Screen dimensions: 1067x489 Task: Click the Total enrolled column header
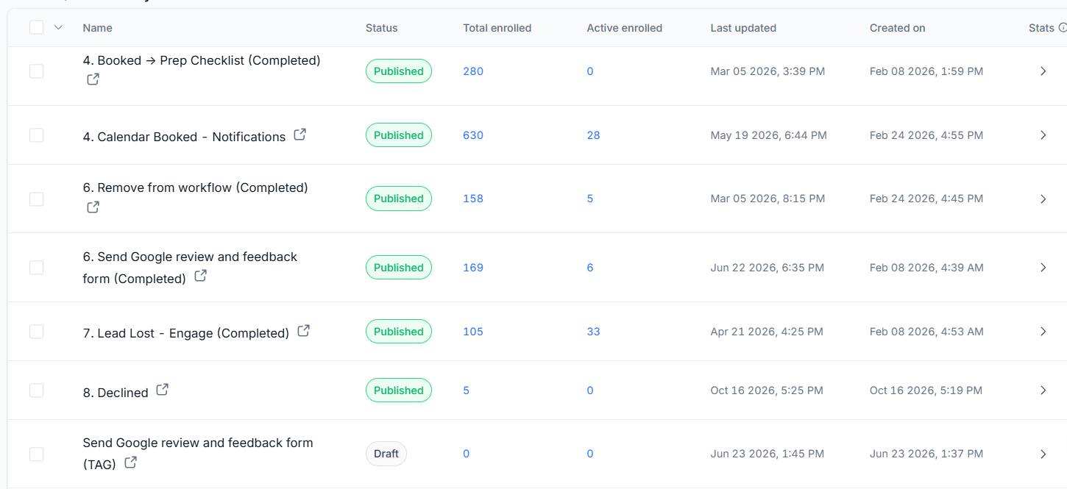click(497, 28)
